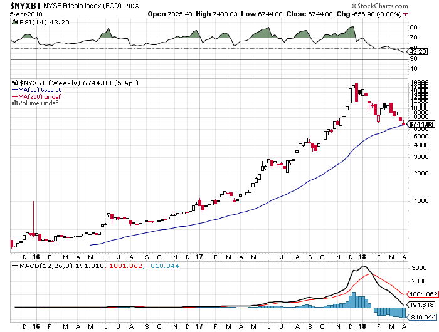Click the Open 7025.43 value

(x=170, y=14)
